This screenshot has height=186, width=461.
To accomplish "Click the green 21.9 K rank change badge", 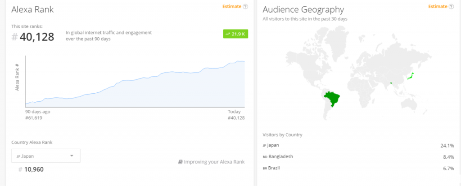I will pos(235,34).
